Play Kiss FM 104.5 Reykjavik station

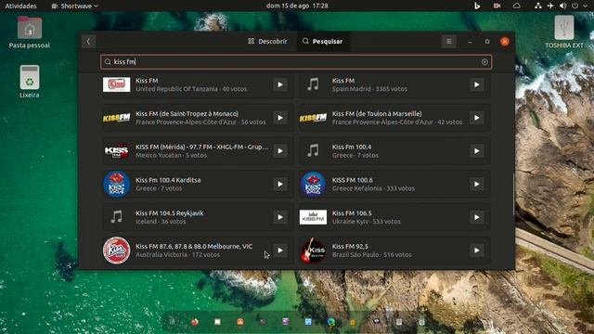[280, 217]
